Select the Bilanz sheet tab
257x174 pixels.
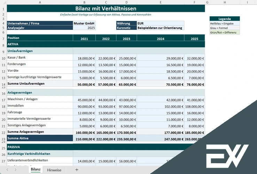click(36, 169)
